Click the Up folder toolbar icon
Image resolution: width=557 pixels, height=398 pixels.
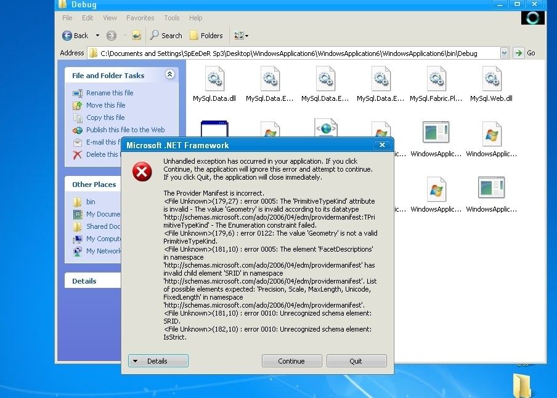(x=136, y=36)
